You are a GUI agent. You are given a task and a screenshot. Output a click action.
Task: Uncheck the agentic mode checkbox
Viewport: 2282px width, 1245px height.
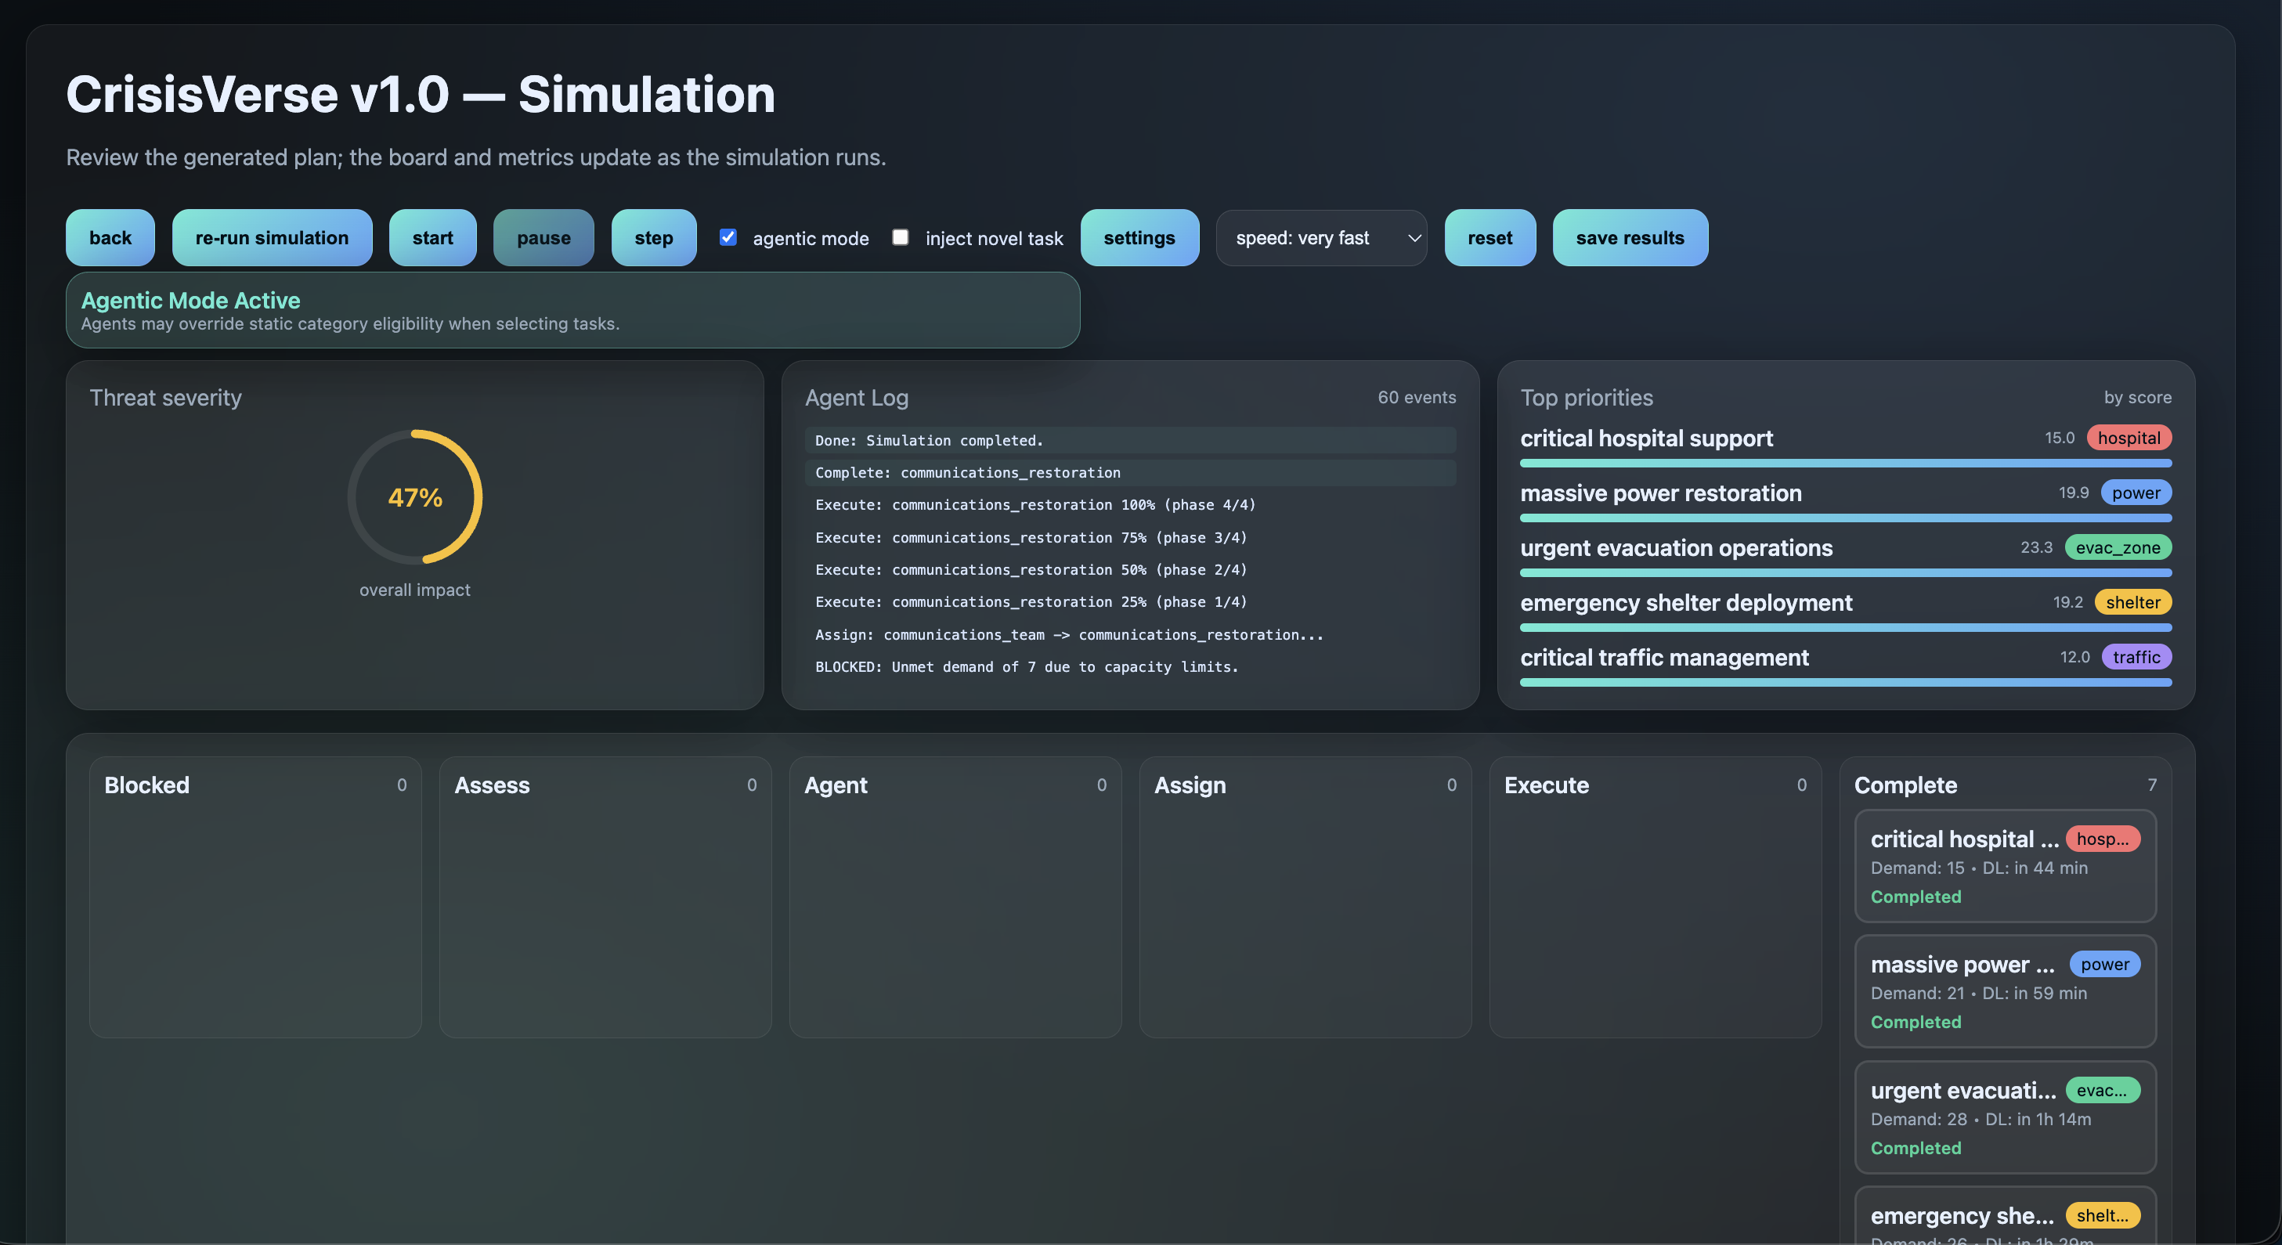coord(728,236)
